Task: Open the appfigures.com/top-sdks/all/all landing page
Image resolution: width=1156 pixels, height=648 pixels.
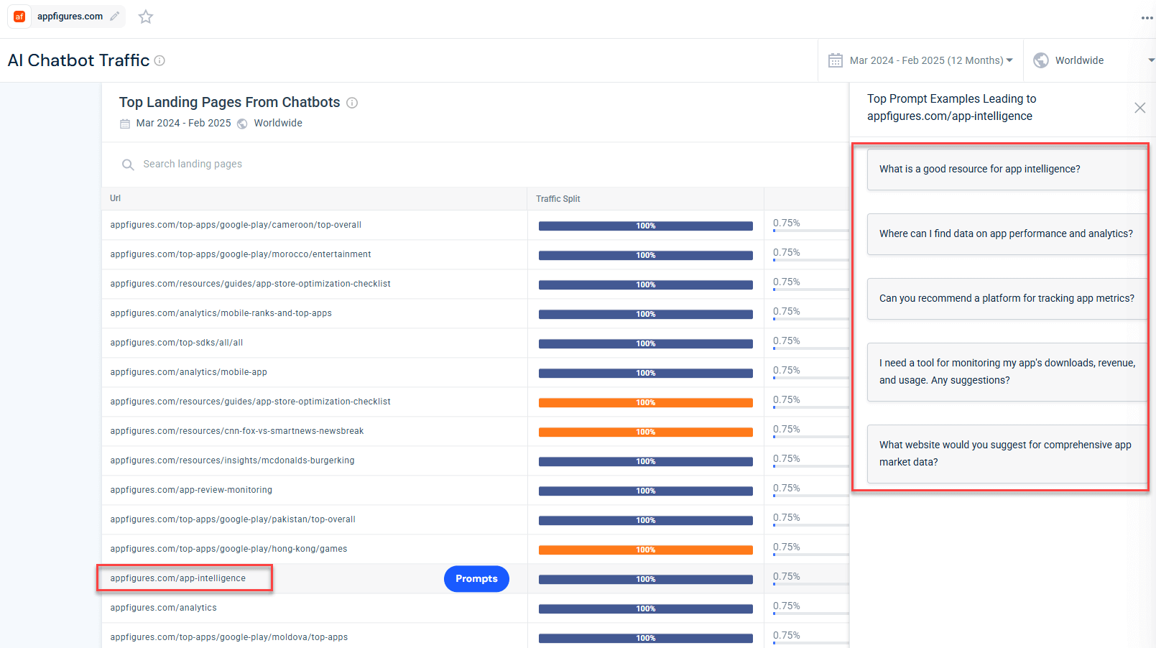Action: tap(177, 343)
